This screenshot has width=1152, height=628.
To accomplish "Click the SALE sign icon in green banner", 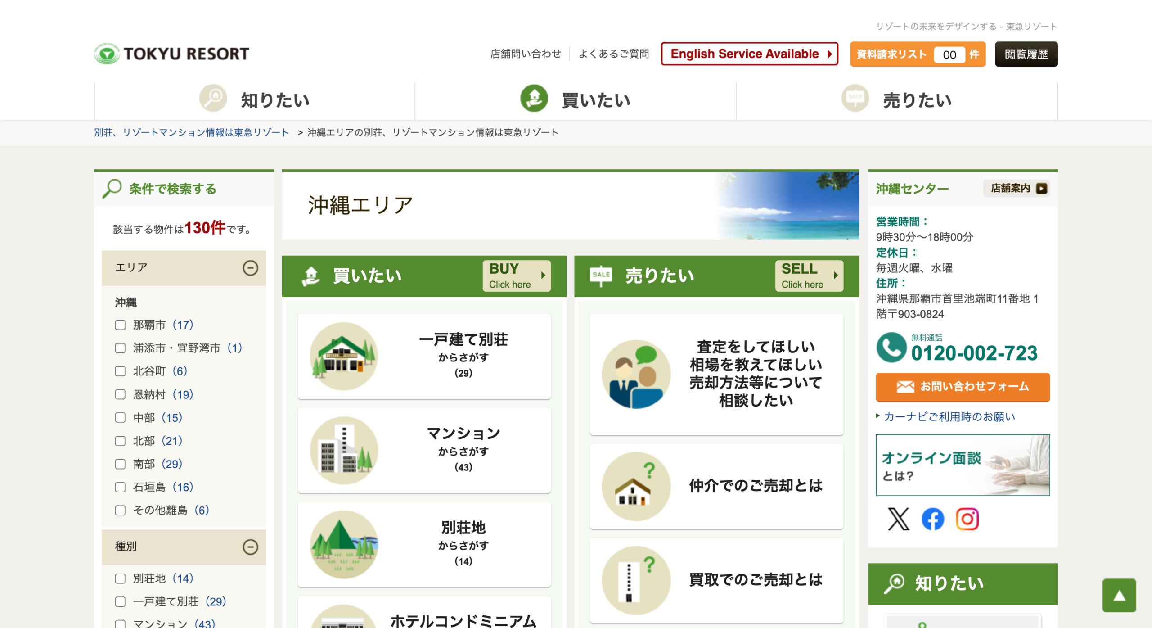I will pos(601,276).
